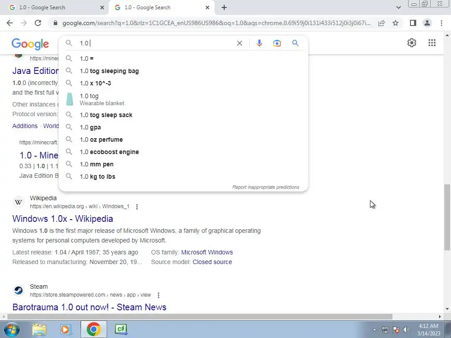Open Google apps grid
451x338 pixels.
click(432, 43)
